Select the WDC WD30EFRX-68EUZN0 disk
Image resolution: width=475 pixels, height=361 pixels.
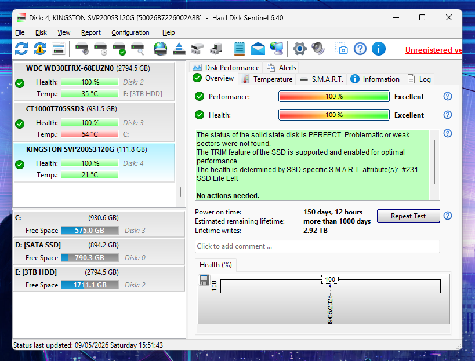click(94, 81)
